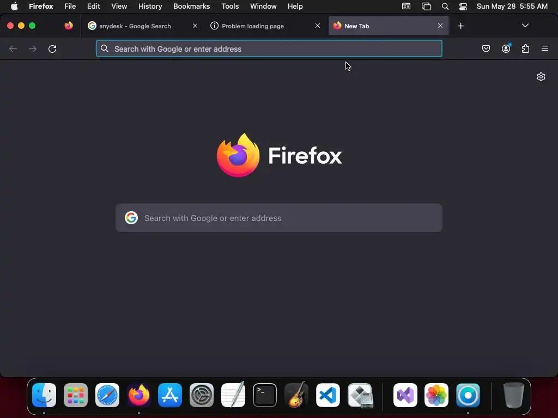Open the Save to Pocket icon
The image size is (558, 418).
coord(486,48)
